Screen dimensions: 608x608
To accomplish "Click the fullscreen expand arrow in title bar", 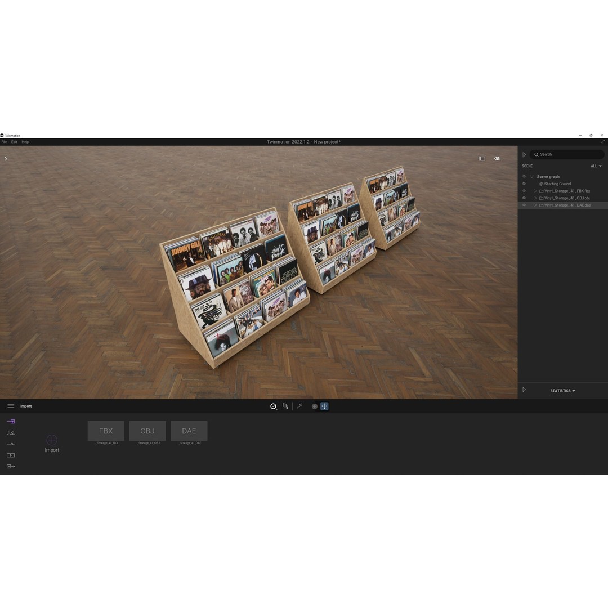I will (603, 142).
